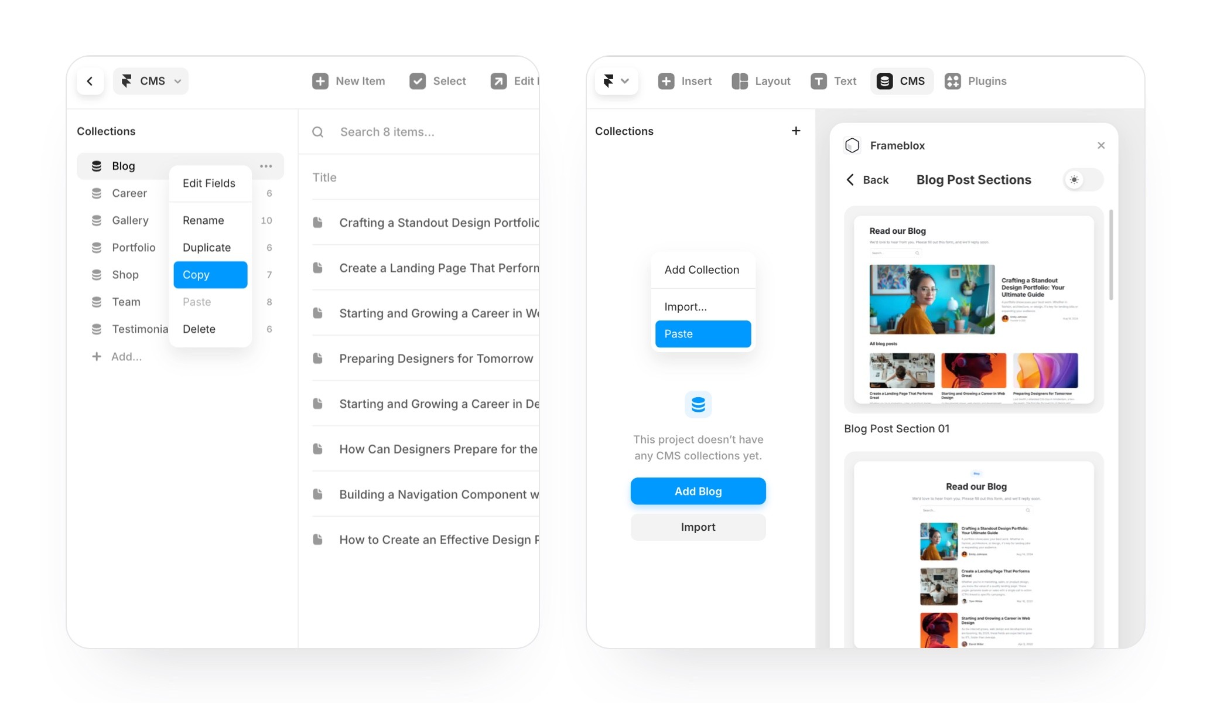Enable Select mode in the CMS toolbar
This screenshot has width=1210, height=703.
437,81
